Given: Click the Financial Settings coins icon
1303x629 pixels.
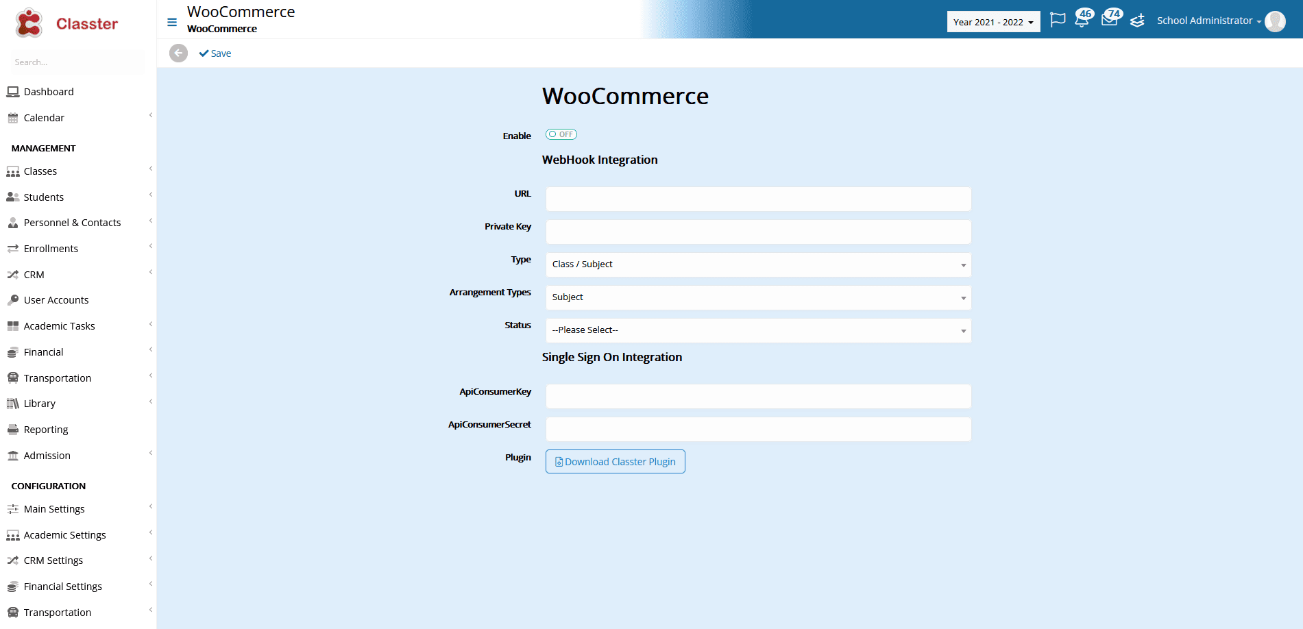Looking at the screenshot, I should click(13, 587).
